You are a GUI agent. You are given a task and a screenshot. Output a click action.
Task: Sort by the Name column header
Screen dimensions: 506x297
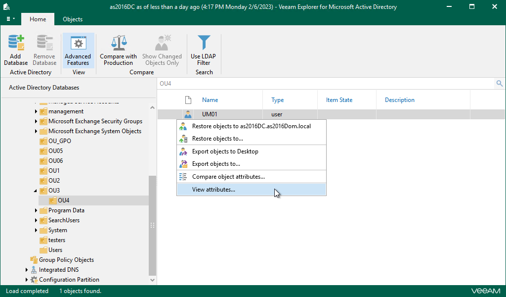(210, 100)
